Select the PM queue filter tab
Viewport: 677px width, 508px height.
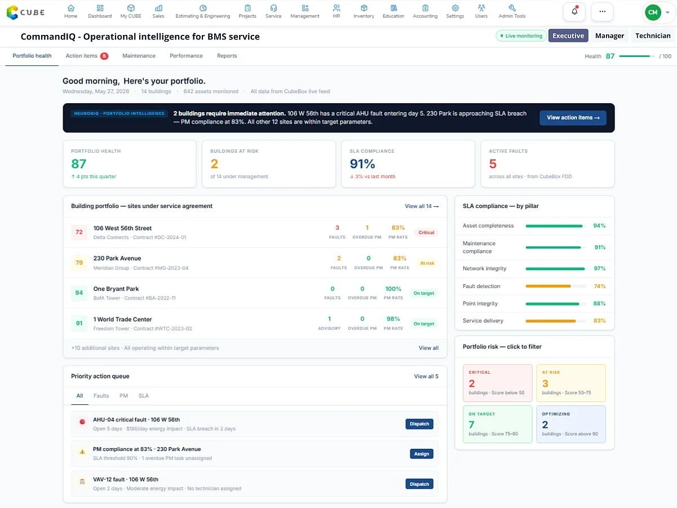pos(123,396)
